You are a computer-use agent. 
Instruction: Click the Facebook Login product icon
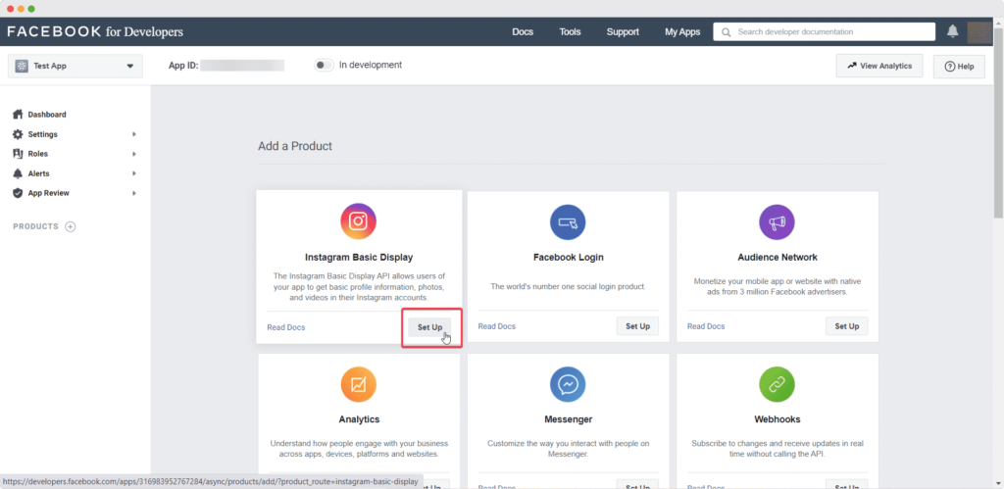(568, 222)
